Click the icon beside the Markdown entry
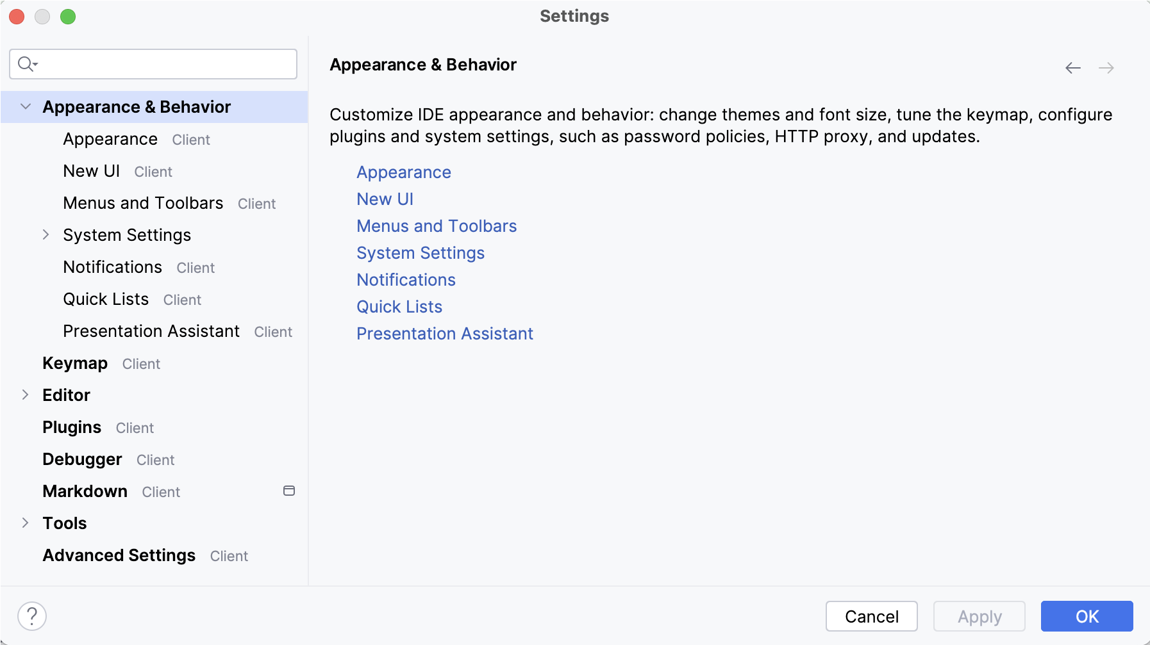This screenshot has width=1150, height=645. pos(289,491)
